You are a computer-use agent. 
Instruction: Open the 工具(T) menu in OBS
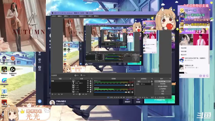coord(90,16)
